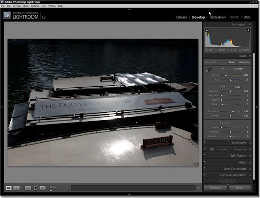Viewport: 260px width, 198px height.
Task: Expand the Tone Curve panel
Action: pos(250,143)
